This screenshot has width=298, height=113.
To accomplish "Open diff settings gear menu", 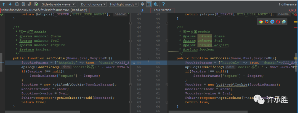I will (156, 4).
